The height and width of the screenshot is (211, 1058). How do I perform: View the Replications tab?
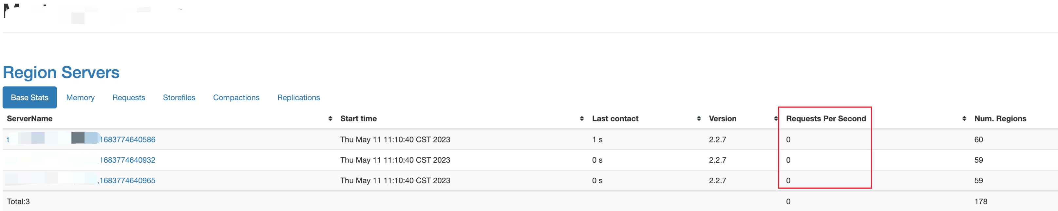(x=298, y=98)
